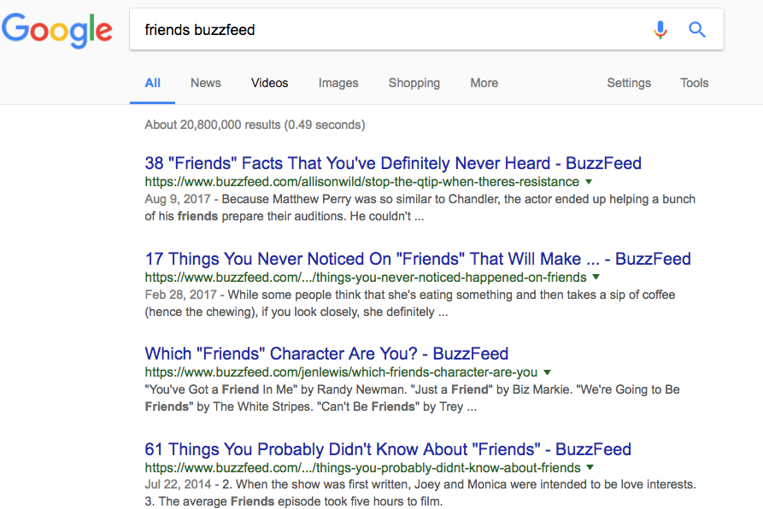Click the things-you-never-noticed-happened-on-friends URL text
The width and height of the screenshot is (763, 509).
[366, 277]
